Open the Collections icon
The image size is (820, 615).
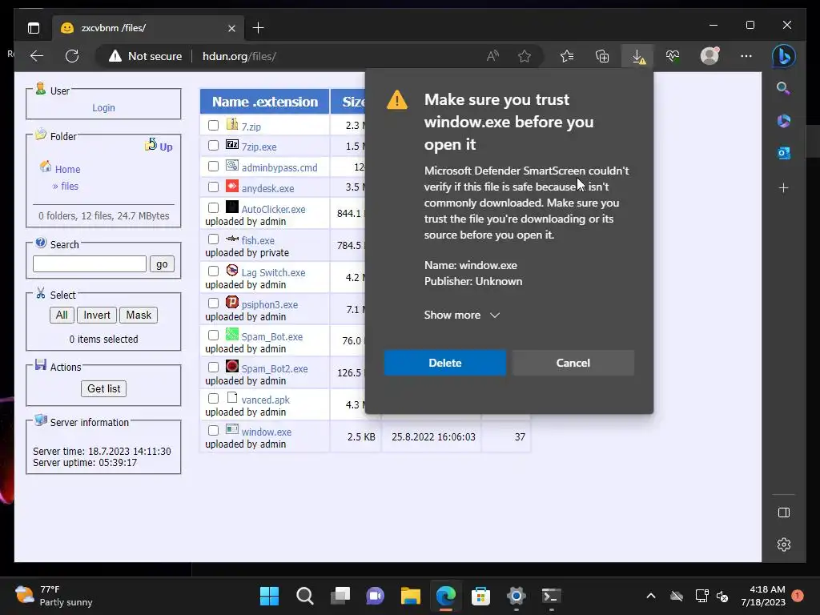click(x=602, y=56)
